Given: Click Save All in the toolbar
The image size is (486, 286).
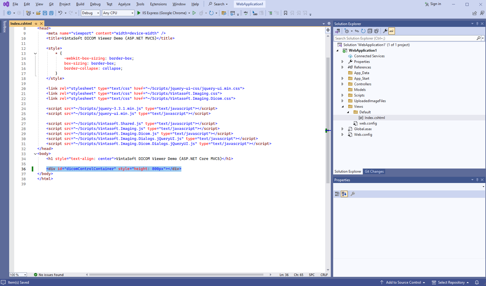Looking at the screenshot, I should pos(51,13).
